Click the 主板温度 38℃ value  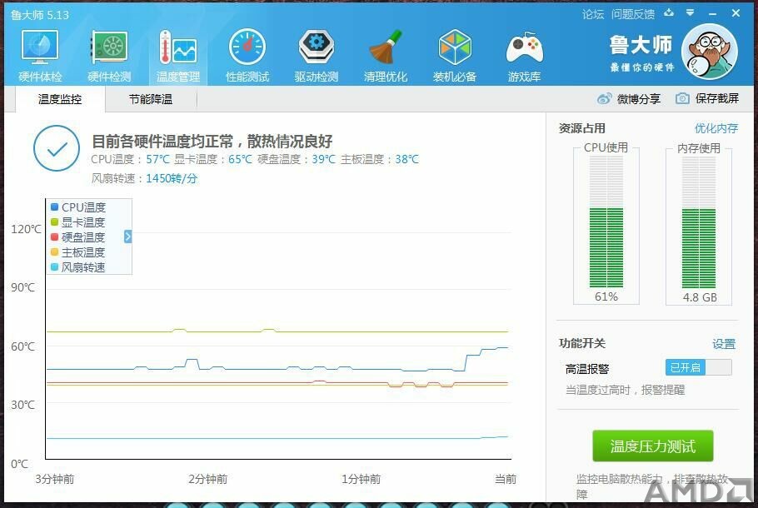tap(407, 159)
